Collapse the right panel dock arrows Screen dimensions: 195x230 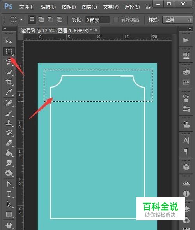(x=190, y=29)
